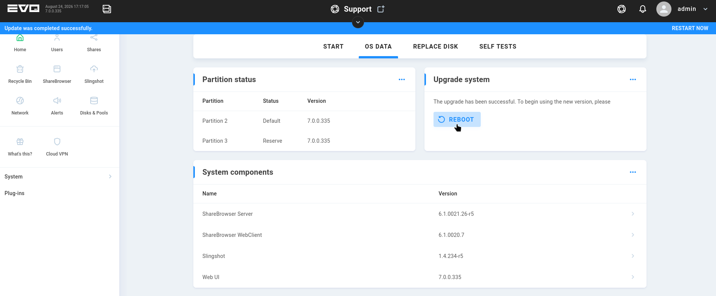Click the Reserve status cell

[x=273, y=141]
